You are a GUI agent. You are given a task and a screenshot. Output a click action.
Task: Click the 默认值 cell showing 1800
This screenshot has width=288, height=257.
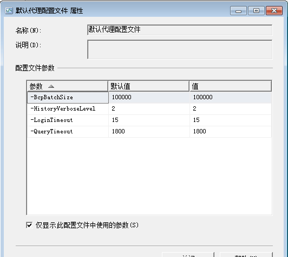149,132
